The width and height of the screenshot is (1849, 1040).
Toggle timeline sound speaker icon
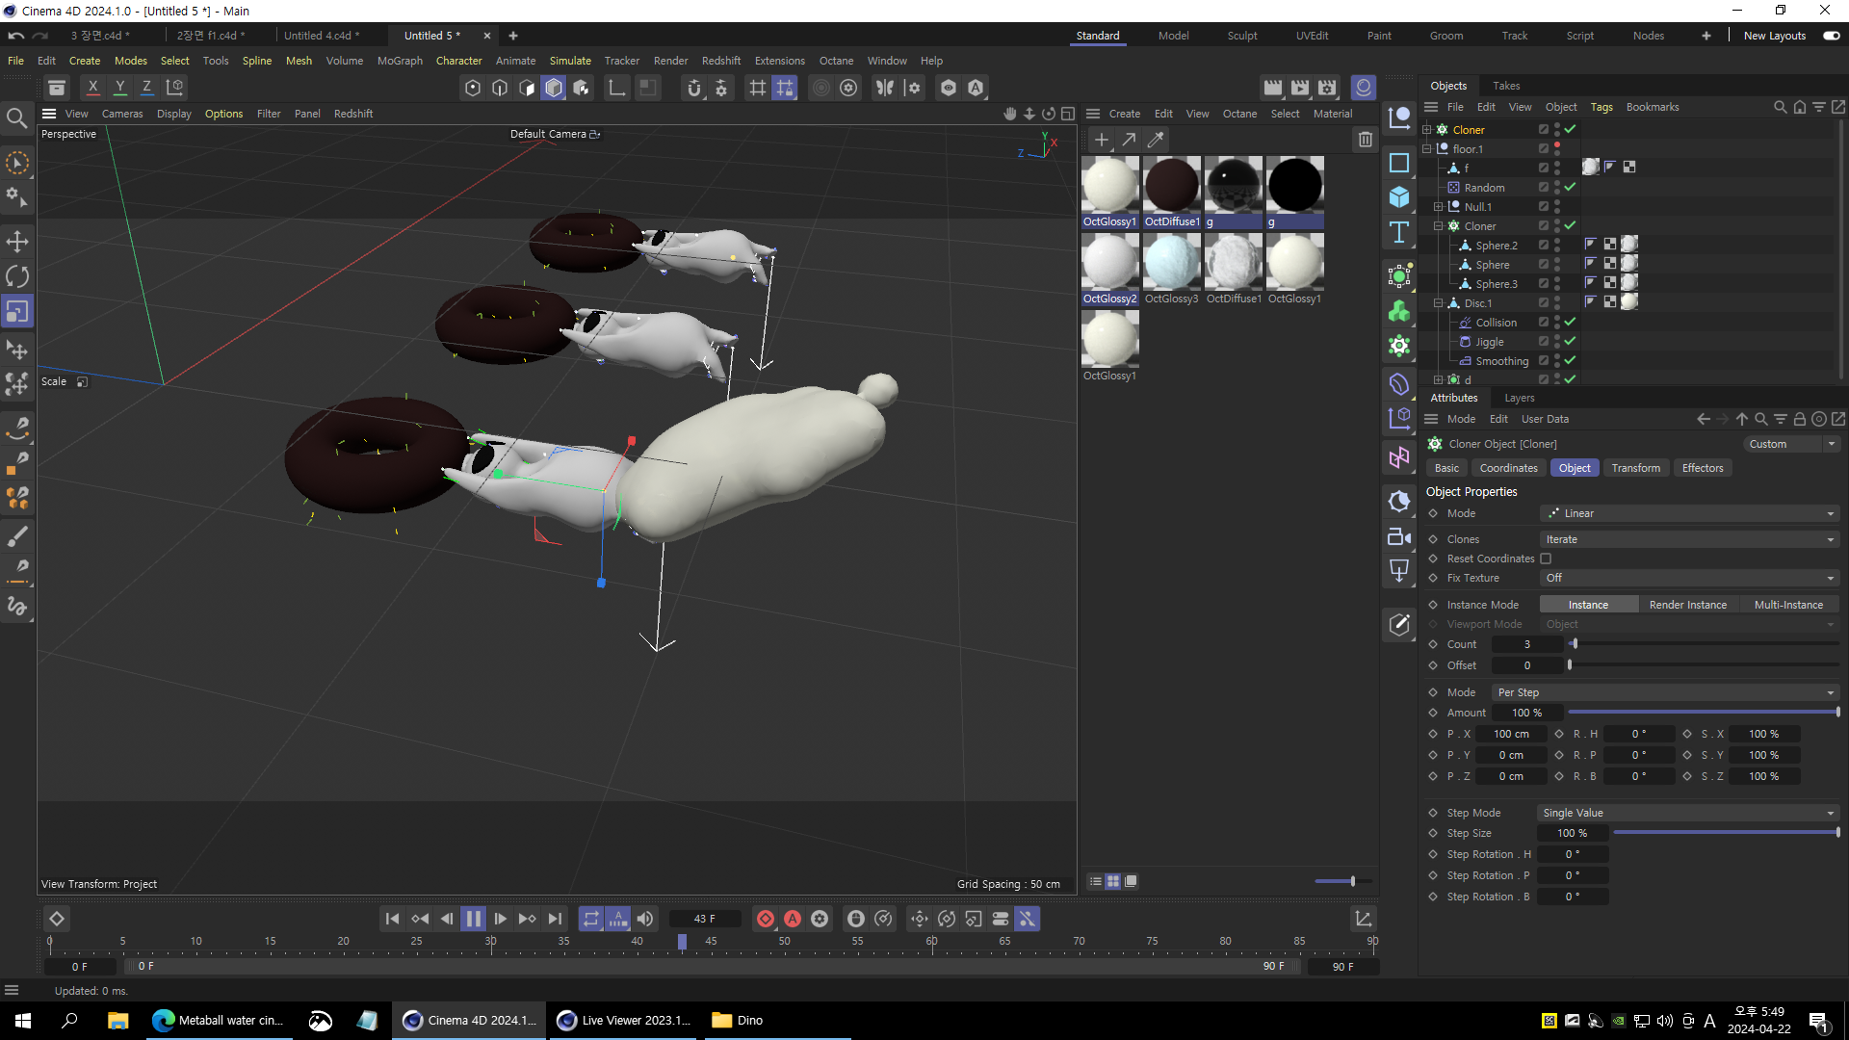click(645, 919)
